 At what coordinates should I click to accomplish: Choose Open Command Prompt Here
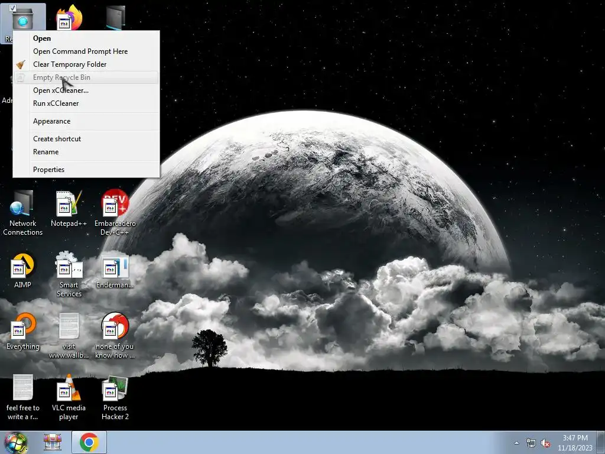pos(86,51)
